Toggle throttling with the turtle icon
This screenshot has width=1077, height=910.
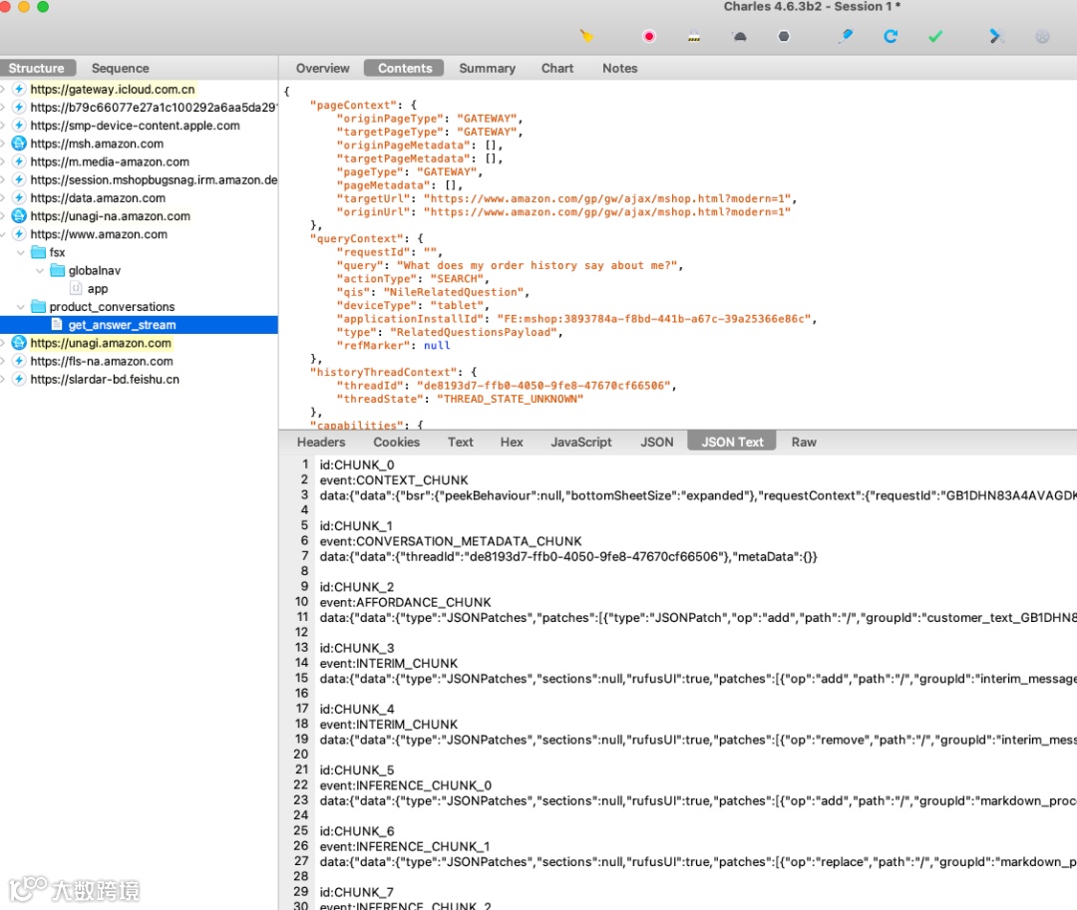(x=739, y=37)
